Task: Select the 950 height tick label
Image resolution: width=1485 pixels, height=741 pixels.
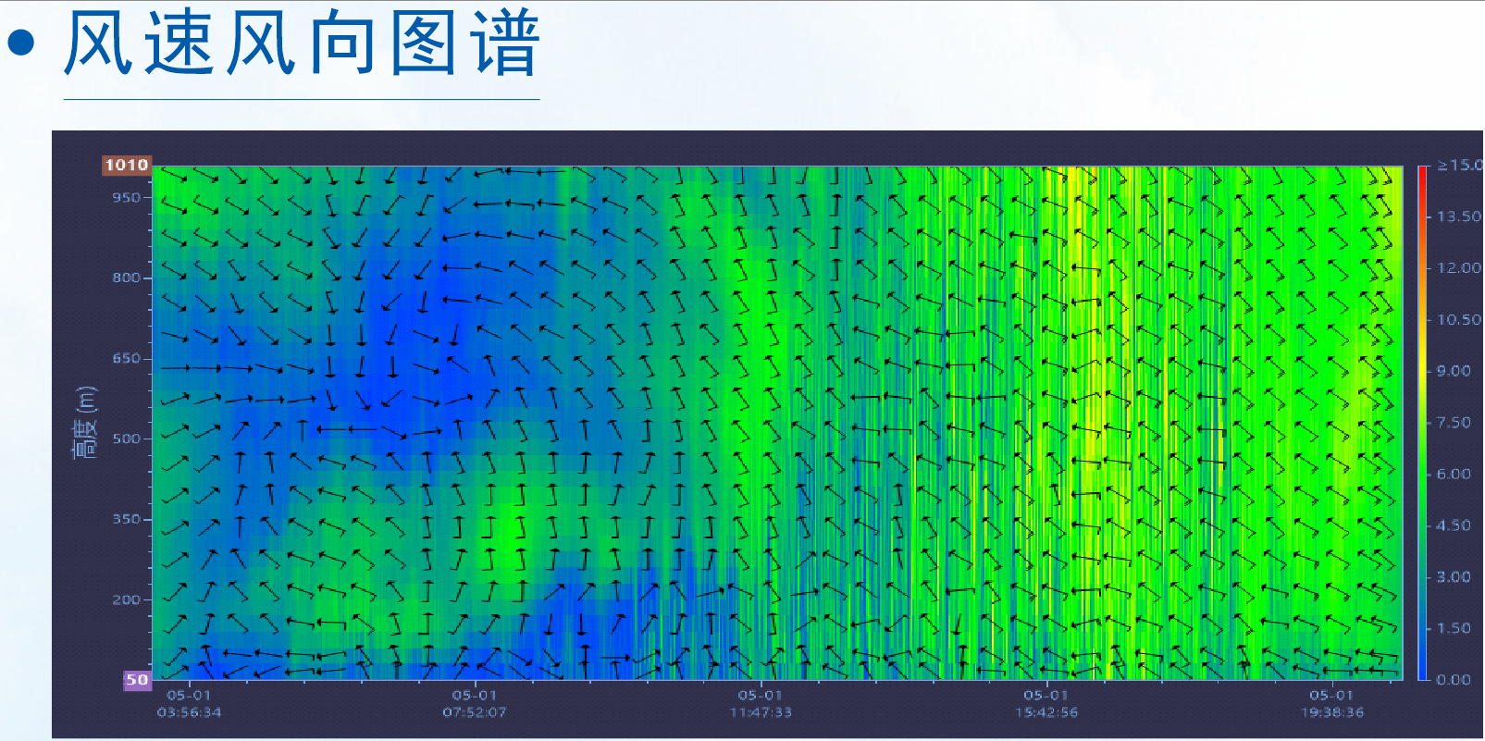Action: coord(127,197)
